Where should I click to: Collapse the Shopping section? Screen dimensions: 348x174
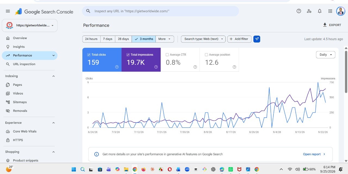[x=54, y=152]
